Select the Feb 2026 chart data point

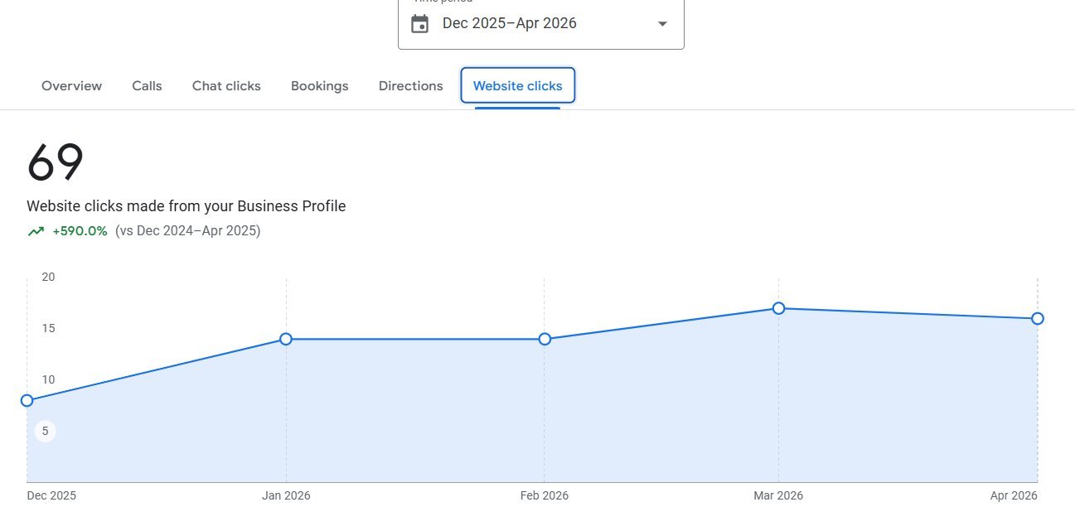[x=545, y=339]
